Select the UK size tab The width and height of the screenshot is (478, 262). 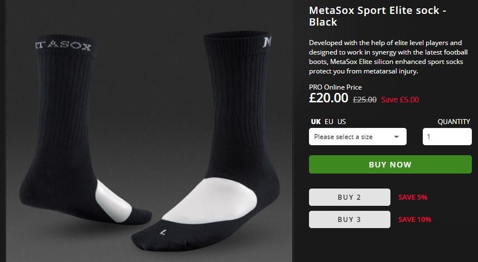point(316,122)
